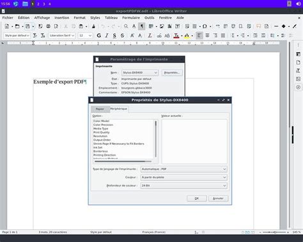Toggle Center horizontally paragraph button
The width and height of the screenshot is (303, 242).
[x=207, y=36]
